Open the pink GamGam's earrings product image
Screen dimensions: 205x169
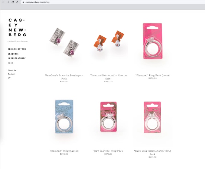click(64, 43)
